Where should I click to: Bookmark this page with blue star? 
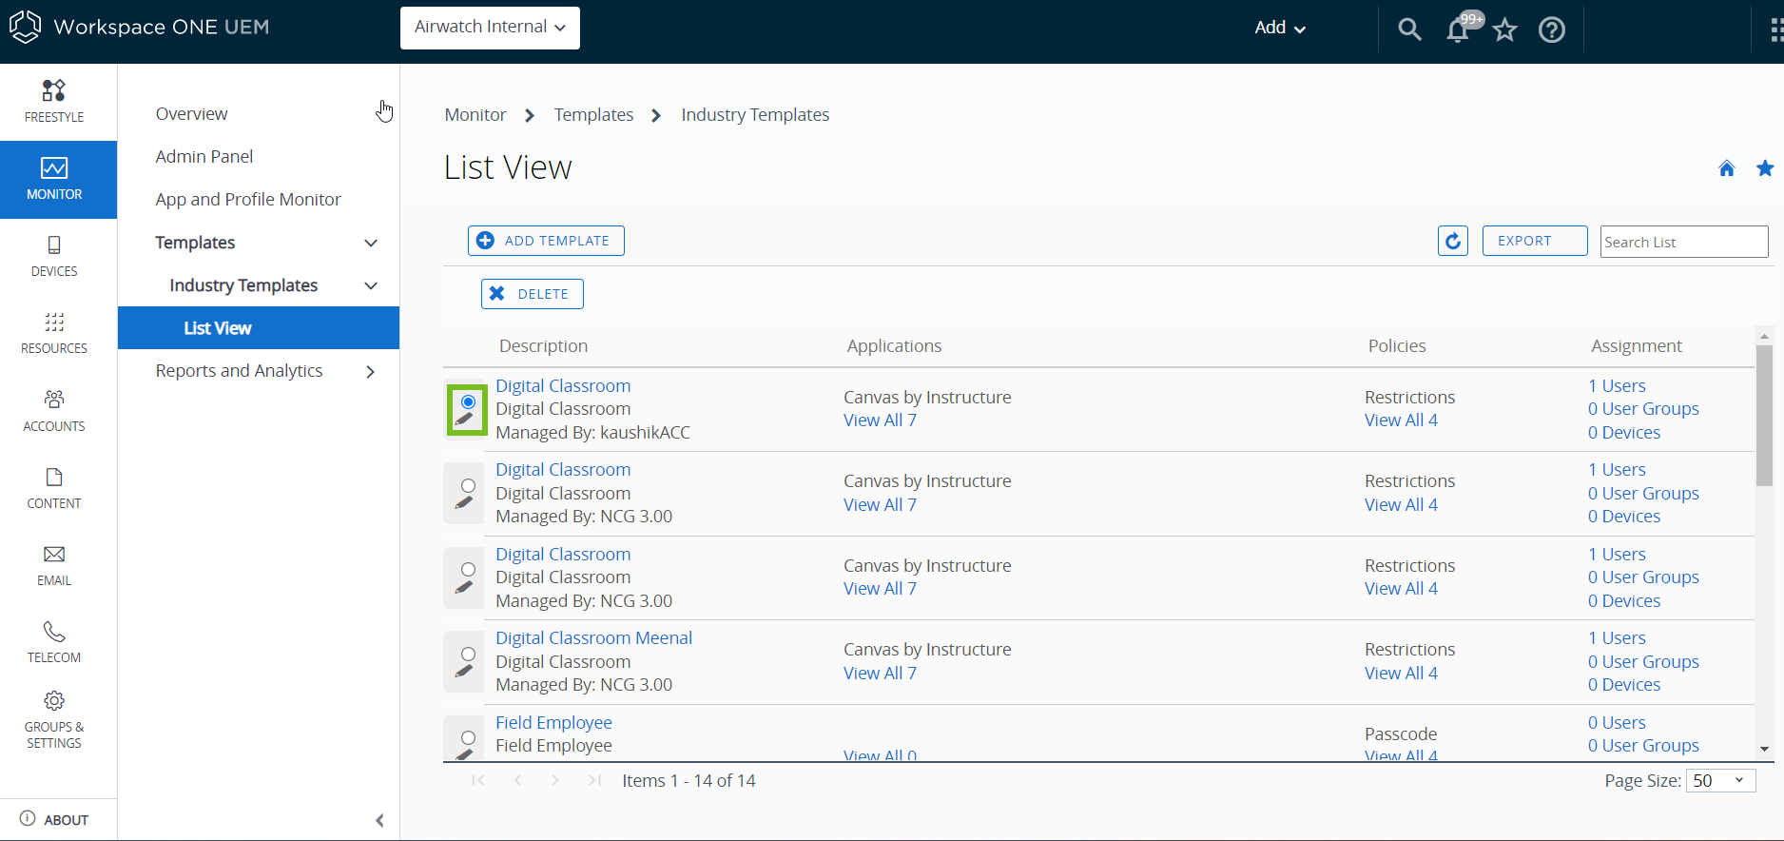[x=1765, y=168]
